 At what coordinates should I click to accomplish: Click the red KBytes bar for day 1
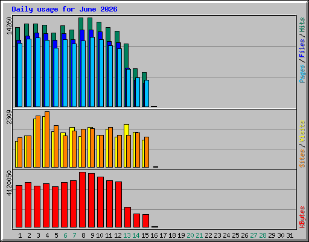(19, 206)
